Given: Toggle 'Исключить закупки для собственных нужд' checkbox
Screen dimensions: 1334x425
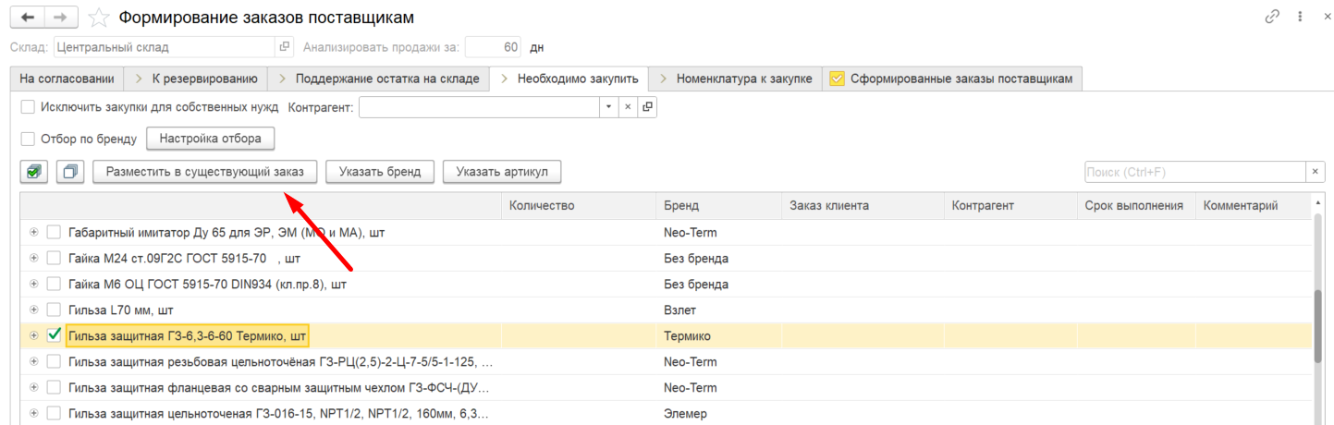Looking at the screenshot, I should pos(28,107).
